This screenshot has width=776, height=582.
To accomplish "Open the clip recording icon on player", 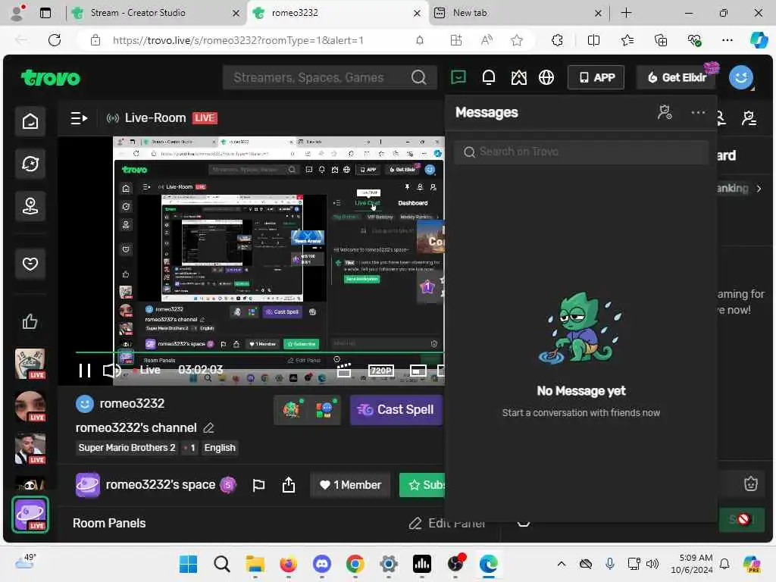I will 344,370.
